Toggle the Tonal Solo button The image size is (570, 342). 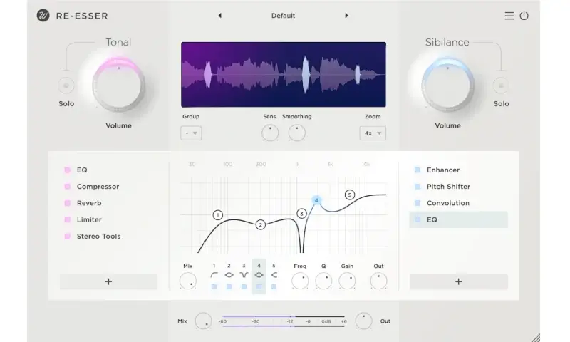[66, 85]
